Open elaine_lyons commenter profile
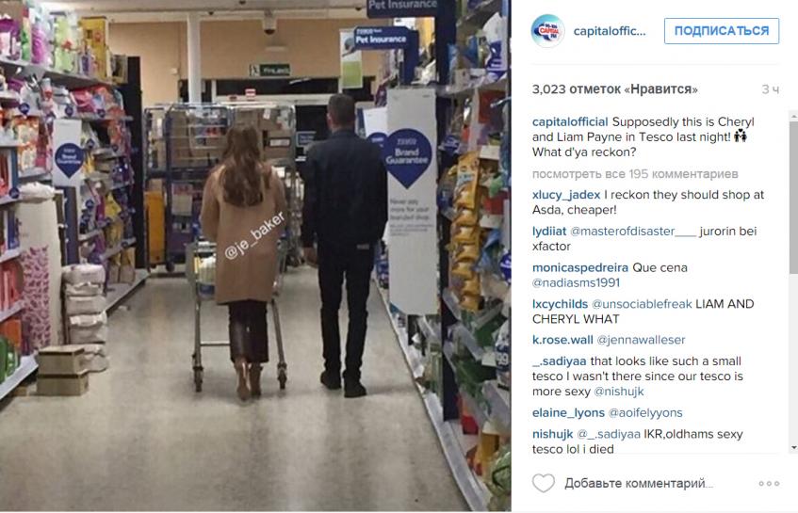This screenshot has width=798, height=513. 568,413
